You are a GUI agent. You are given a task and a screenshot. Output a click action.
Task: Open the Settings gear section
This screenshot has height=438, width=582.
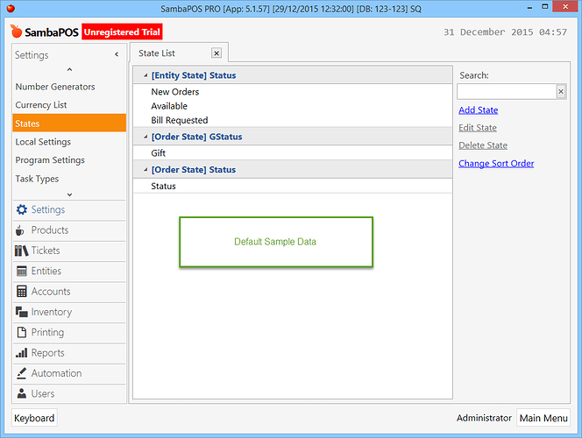click(69, 210)
